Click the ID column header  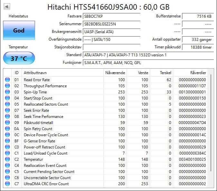tap(16, 73)
